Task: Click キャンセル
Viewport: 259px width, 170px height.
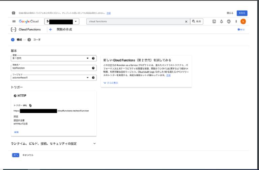Action: [x=28, y=155]
